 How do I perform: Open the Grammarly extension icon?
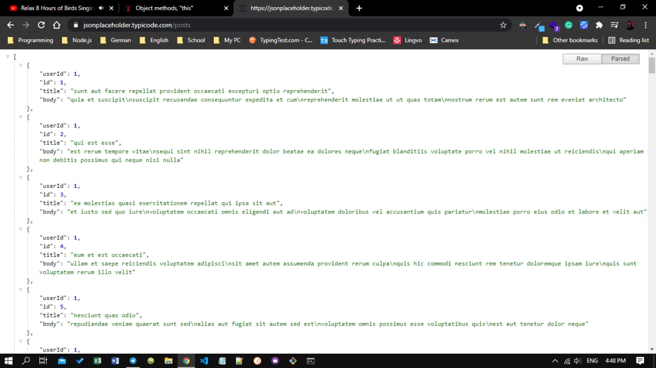click(568, 25)
